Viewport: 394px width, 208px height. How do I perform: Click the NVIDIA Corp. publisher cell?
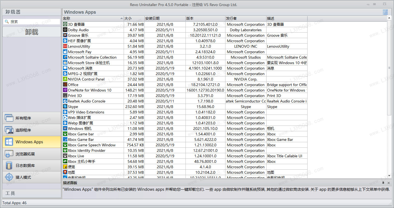[x=246, y=79]
